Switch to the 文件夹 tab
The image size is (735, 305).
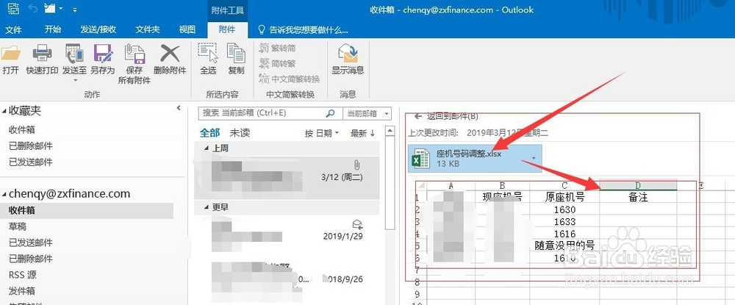pyautogui.click(x=148, y=29)
